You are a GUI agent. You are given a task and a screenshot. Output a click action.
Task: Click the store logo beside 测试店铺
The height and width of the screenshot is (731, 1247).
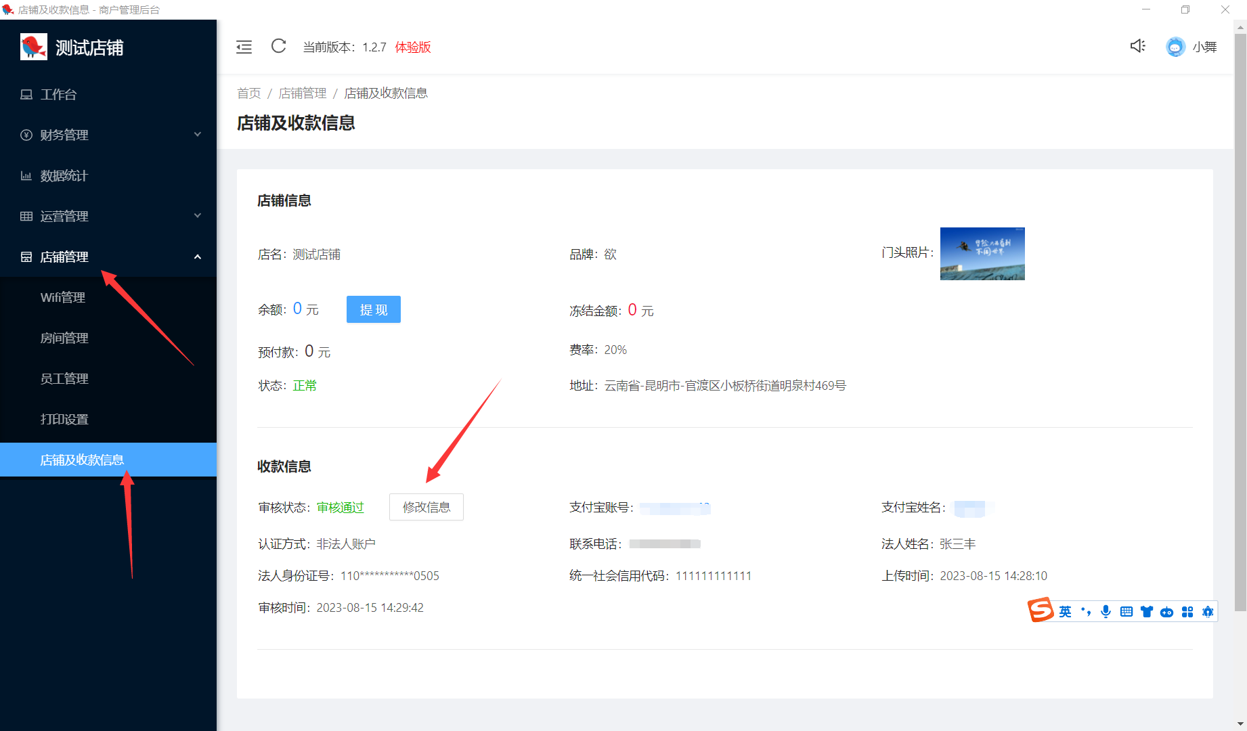click(33, 47)
